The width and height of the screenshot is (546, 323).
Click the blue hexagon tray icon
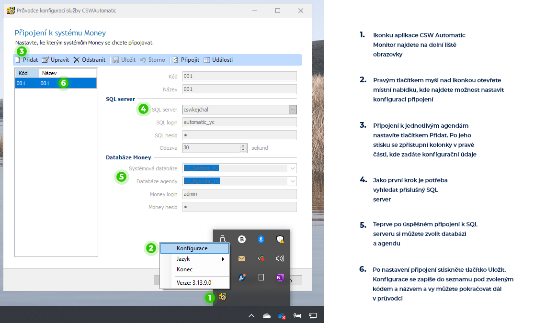pyautogui.click(x=242, y=278)
